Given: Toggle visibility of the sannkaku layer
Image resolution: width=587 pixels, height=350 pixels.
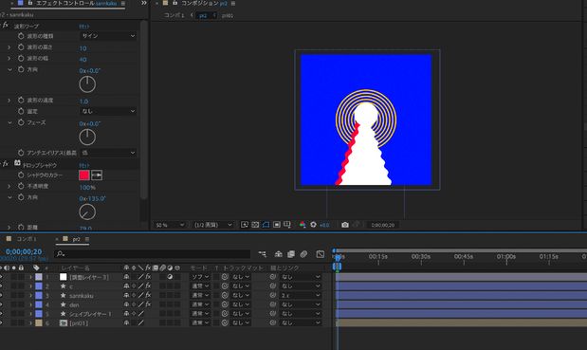Looking at the screenshot, I should 1,295.
